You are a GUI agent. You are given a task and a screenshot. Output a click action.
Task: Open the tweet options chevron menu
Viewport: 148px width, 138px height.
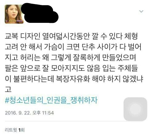coord(141,11)
